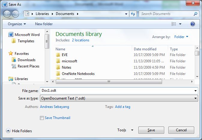Open the Templates folder in navigation pane

coord(26,41)
